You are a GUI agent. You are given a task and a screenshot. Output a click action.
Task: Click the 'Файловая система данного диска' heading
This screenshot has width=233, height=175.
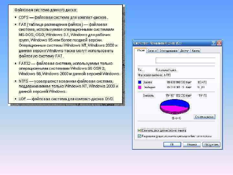click(x=46, y=10)
